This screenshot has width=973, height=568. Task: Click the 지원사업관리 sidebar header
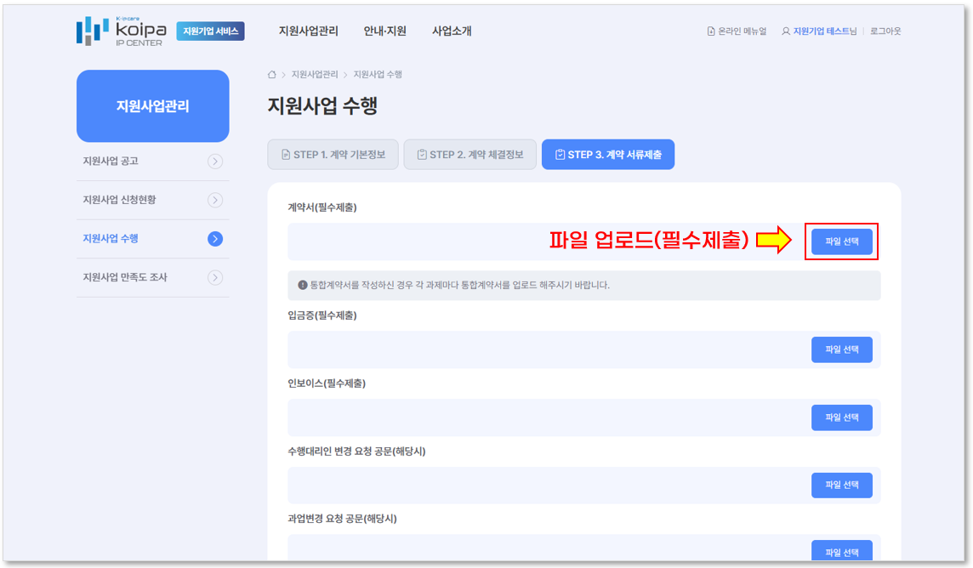pos(152,106)
